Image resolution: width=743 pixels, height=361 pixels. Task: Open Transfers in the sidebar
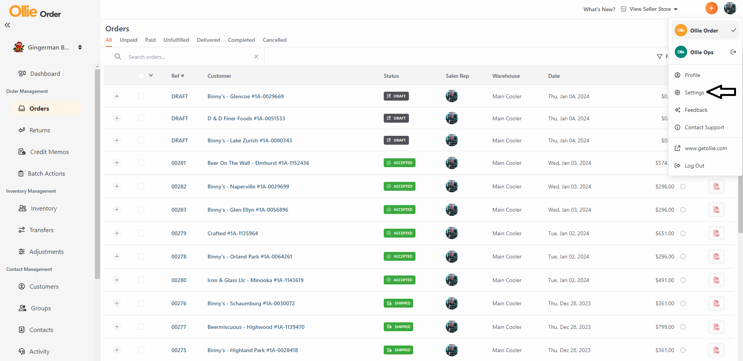(36, 230)
